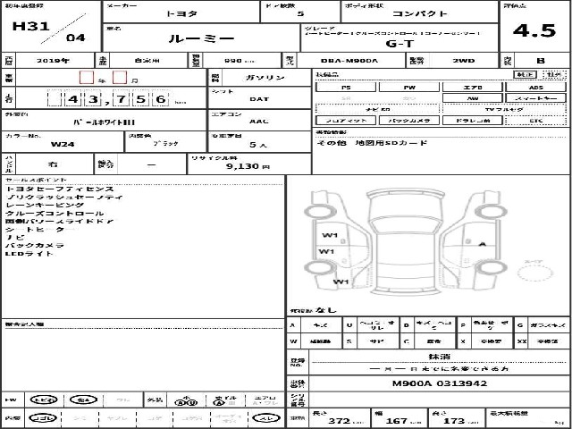Screen dimensions: 572x429
Task: Select the body shape value コンパクト
Action: pos(420,14)
